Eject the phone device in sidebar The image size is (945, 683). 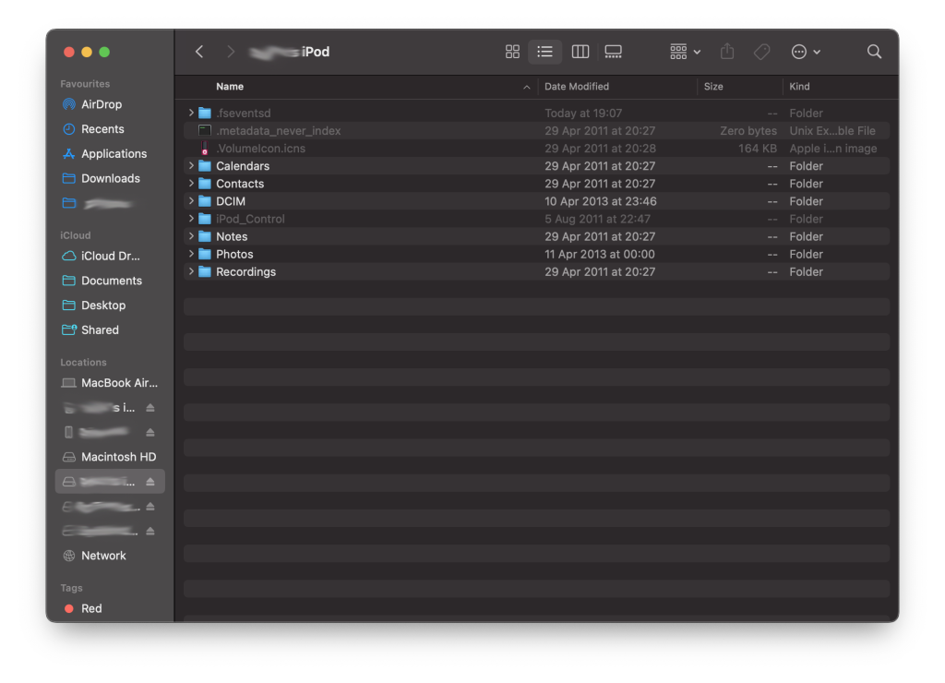(150, 433)
